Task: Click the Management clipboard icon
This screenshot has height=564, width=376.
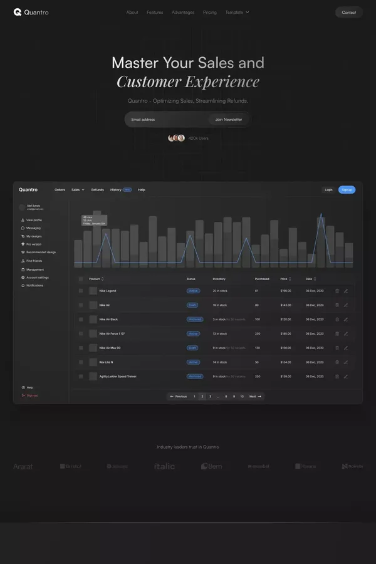Action: pyautogui.click(x=23, y=269)
